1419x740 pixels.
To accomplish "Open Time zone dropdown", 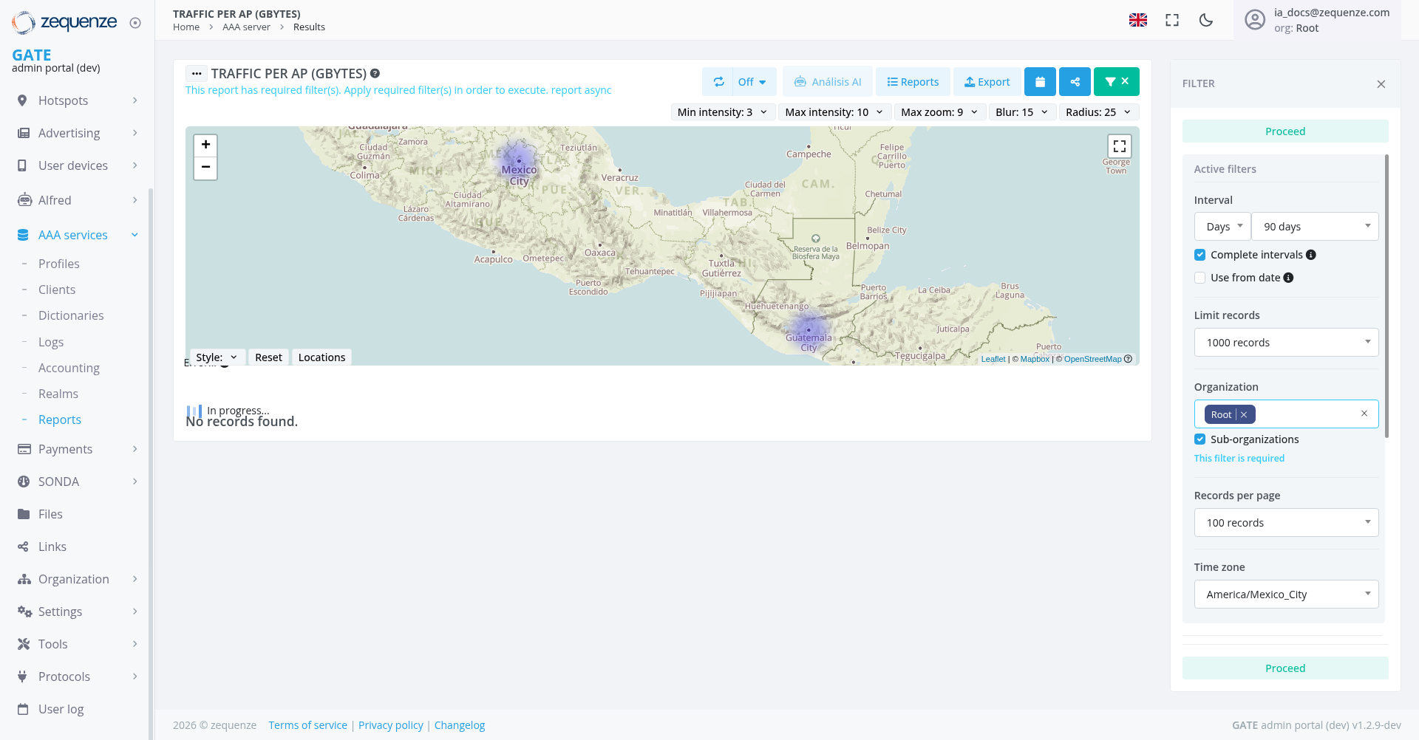I will tap(1286, 595).
